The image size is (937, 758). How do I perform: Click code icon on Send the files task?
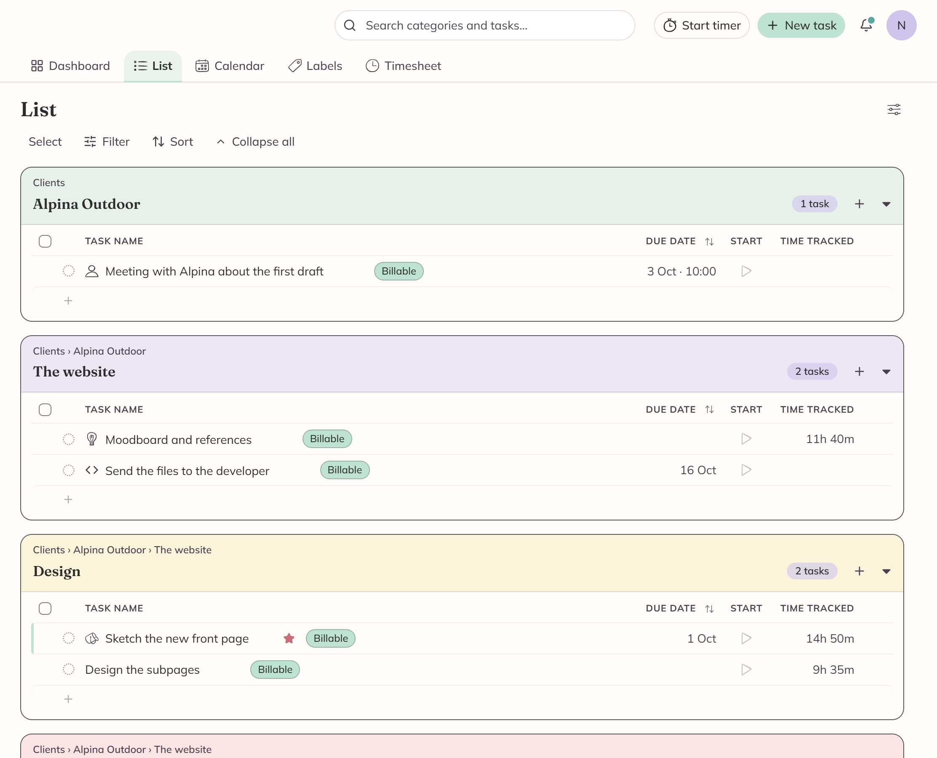click(x=92, y=470)
